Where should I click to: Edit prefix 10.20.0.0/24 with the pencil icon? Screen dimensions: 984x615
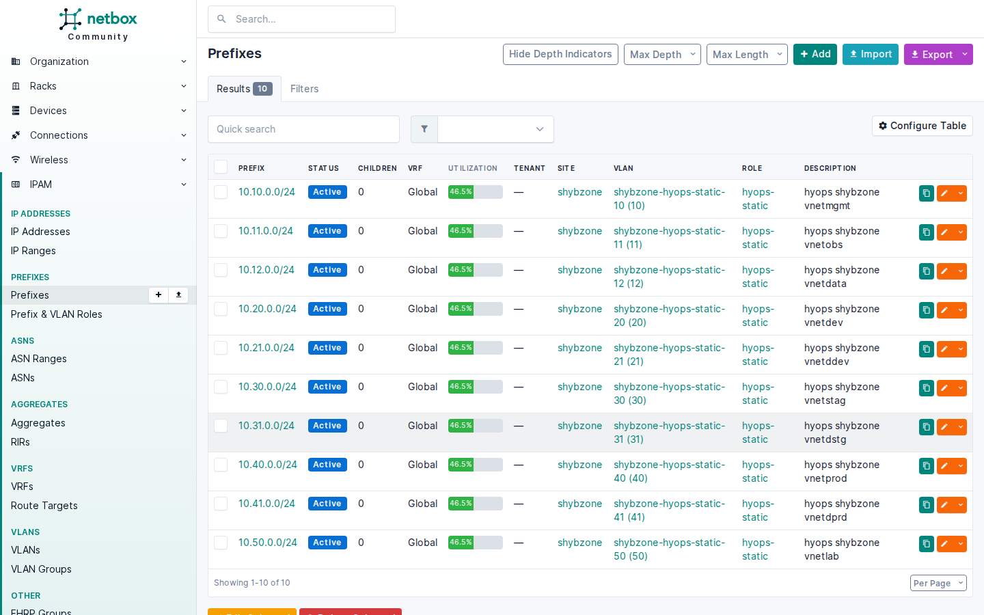[x=944, y=310]
